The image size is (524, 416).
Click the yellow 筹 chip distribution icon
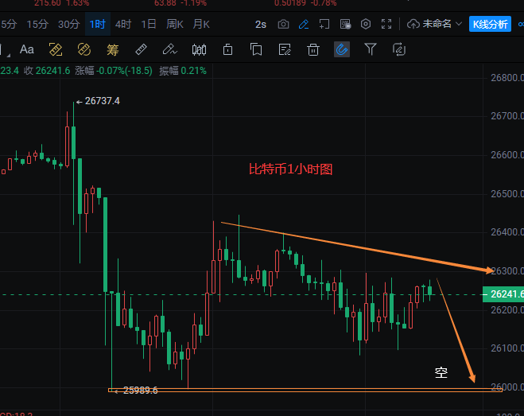113,50
